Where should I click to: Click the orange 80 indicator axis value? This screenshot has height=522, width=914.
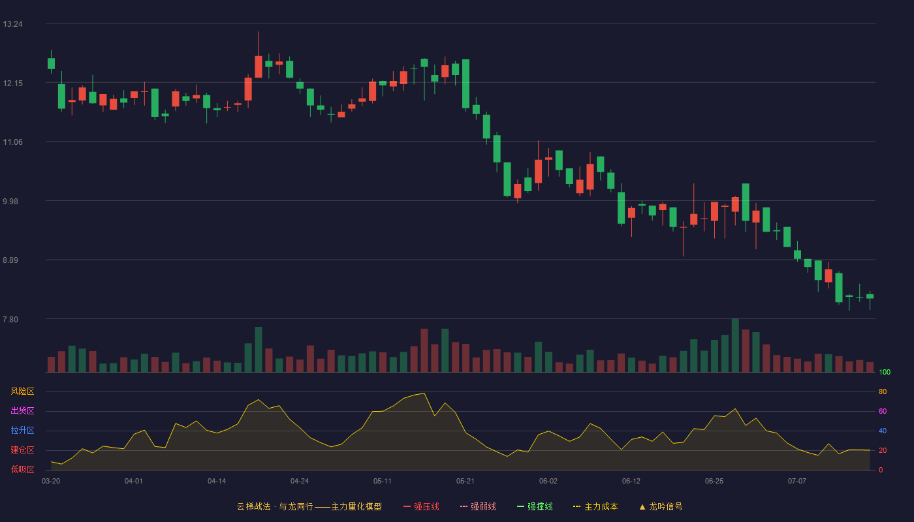[x=883, y=392]
